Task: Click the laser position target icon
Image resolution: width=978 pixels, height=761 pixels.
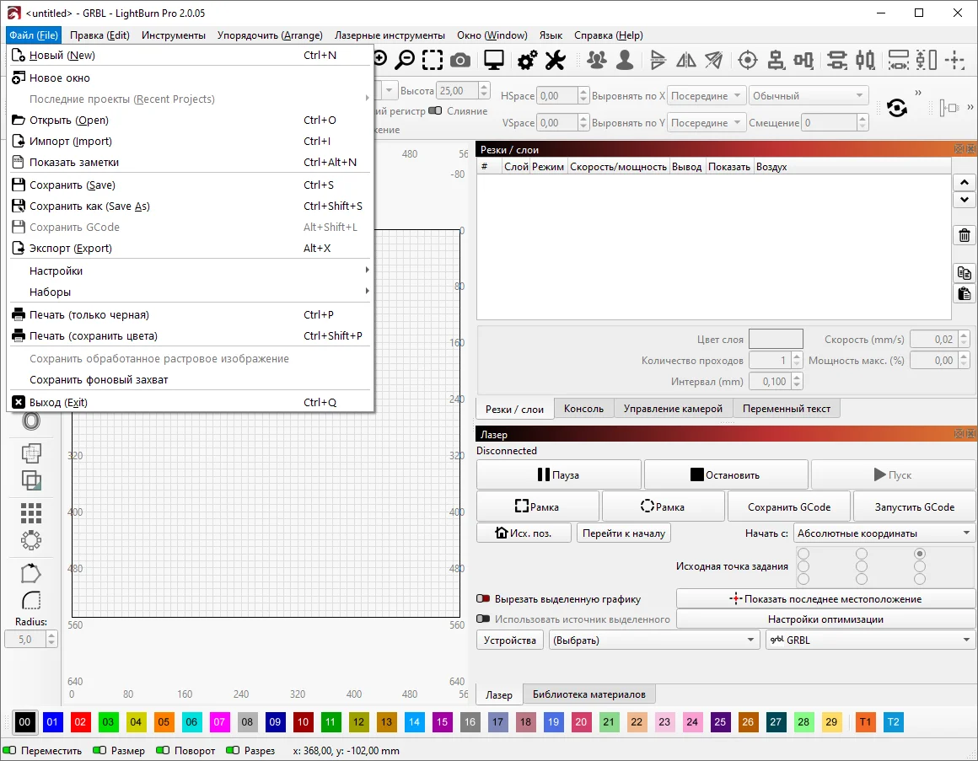Action: pyautogui.click(x=747, y=60)
